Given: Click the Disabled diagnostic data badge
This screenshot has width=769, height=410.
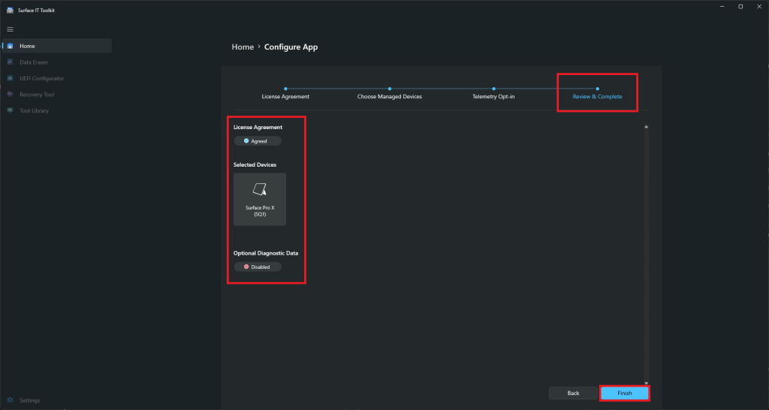Looking at the screenshot, I should point(258,267).
